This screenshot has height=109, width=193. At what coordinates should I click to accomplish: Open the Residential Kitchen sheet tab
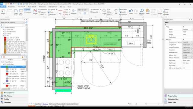[x=72, y=104]
